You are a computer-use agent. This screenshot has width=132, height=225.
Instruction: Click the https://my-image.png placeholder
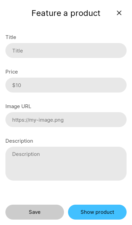coord(38,120)
